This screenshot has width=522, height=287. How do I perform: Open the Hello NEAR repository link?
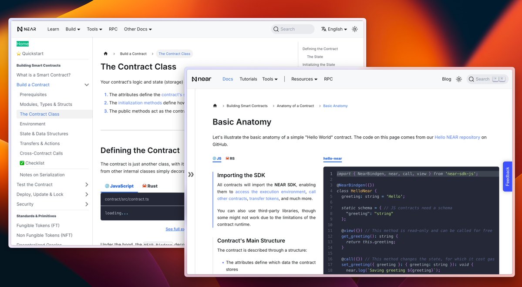pyautogui.click(x=457, y=136)
